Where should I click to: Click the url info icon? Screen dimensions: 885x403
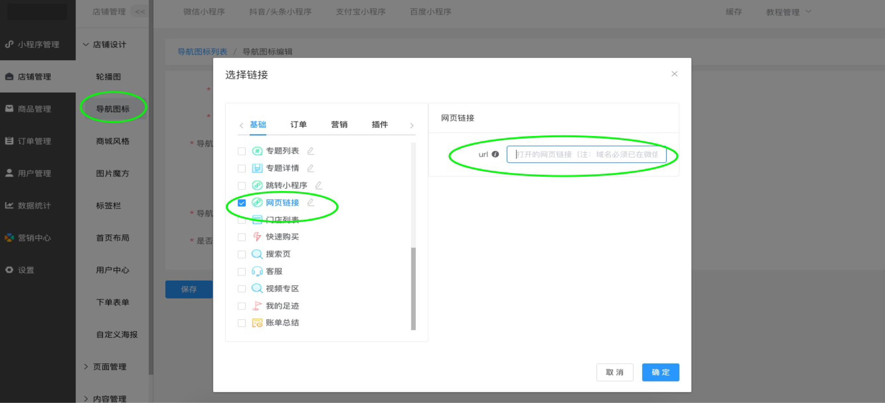pos(495,154)
